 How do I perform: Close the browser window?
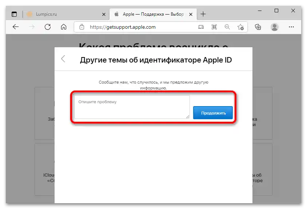pyautogui.click(x=293, y=11)
